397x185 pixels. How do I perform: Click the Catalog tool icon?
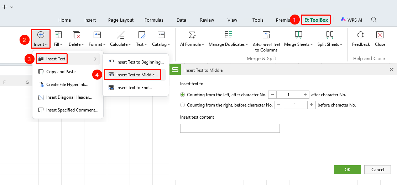point(161,35)
